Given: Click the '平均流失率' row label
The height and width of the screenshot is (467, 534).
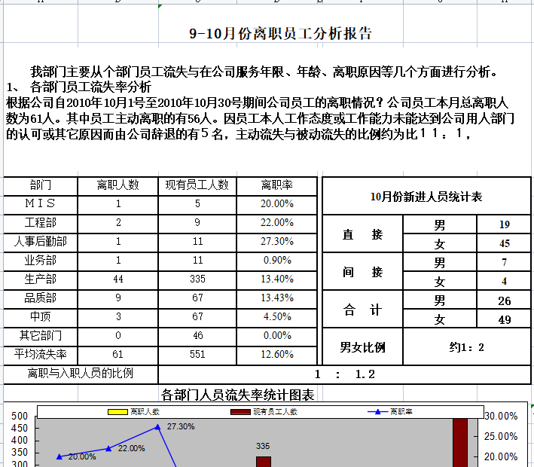Looking at the screenshot, I should (41, 356).
